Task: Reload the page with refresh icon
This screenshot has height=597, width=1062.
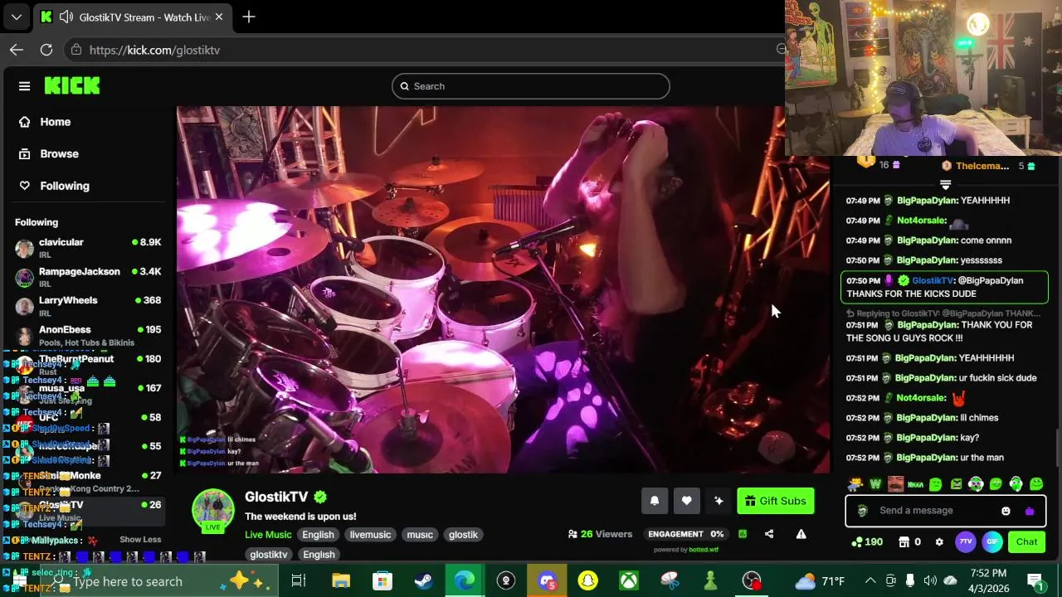Action: click(x=46, y=50)
